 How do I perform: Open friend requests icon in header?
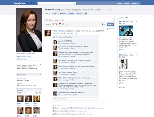tap(28, 3)
